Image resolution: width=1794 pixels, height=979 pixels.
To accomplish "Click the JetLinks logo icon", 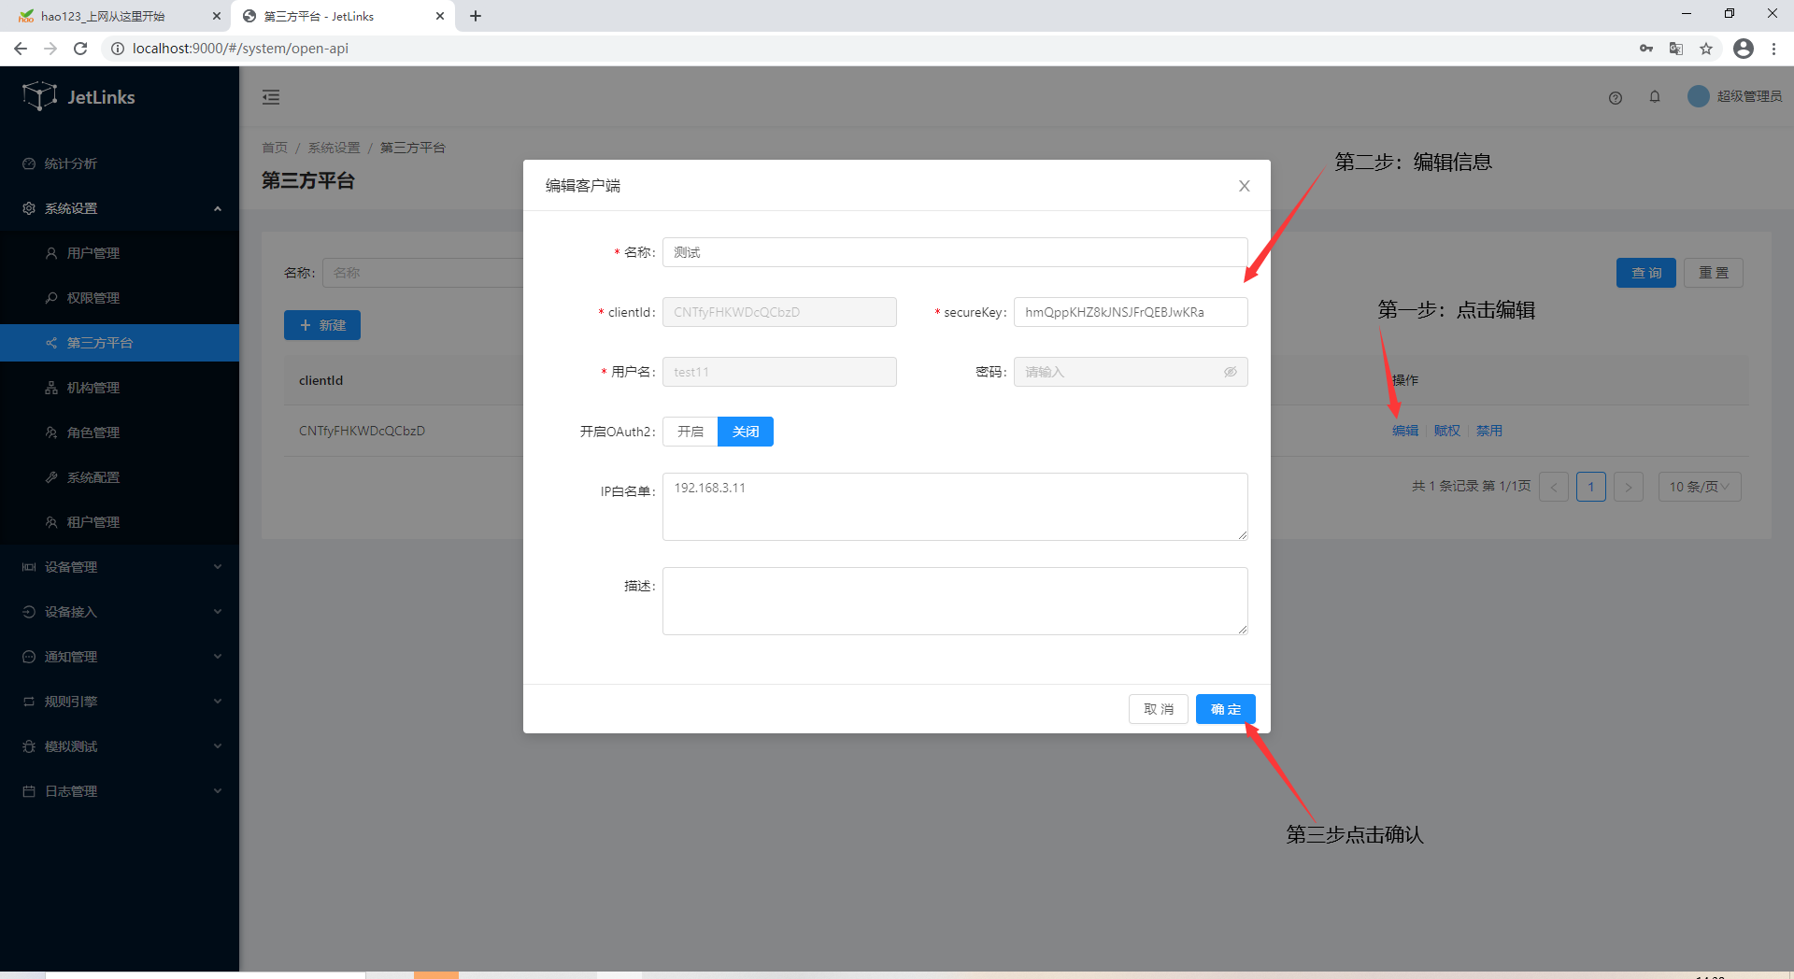I will (40, 96).
